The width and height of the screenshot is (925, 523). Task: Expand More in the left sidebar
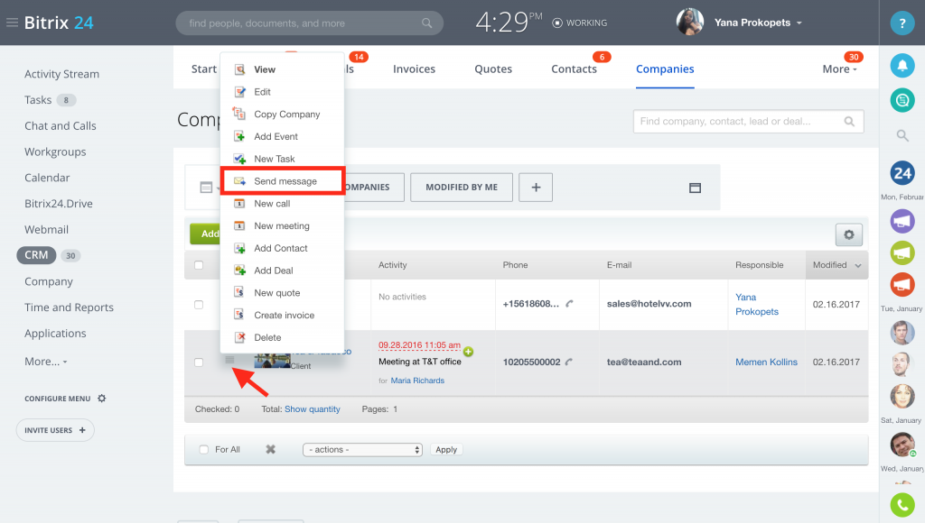click(x=46, y=362)
